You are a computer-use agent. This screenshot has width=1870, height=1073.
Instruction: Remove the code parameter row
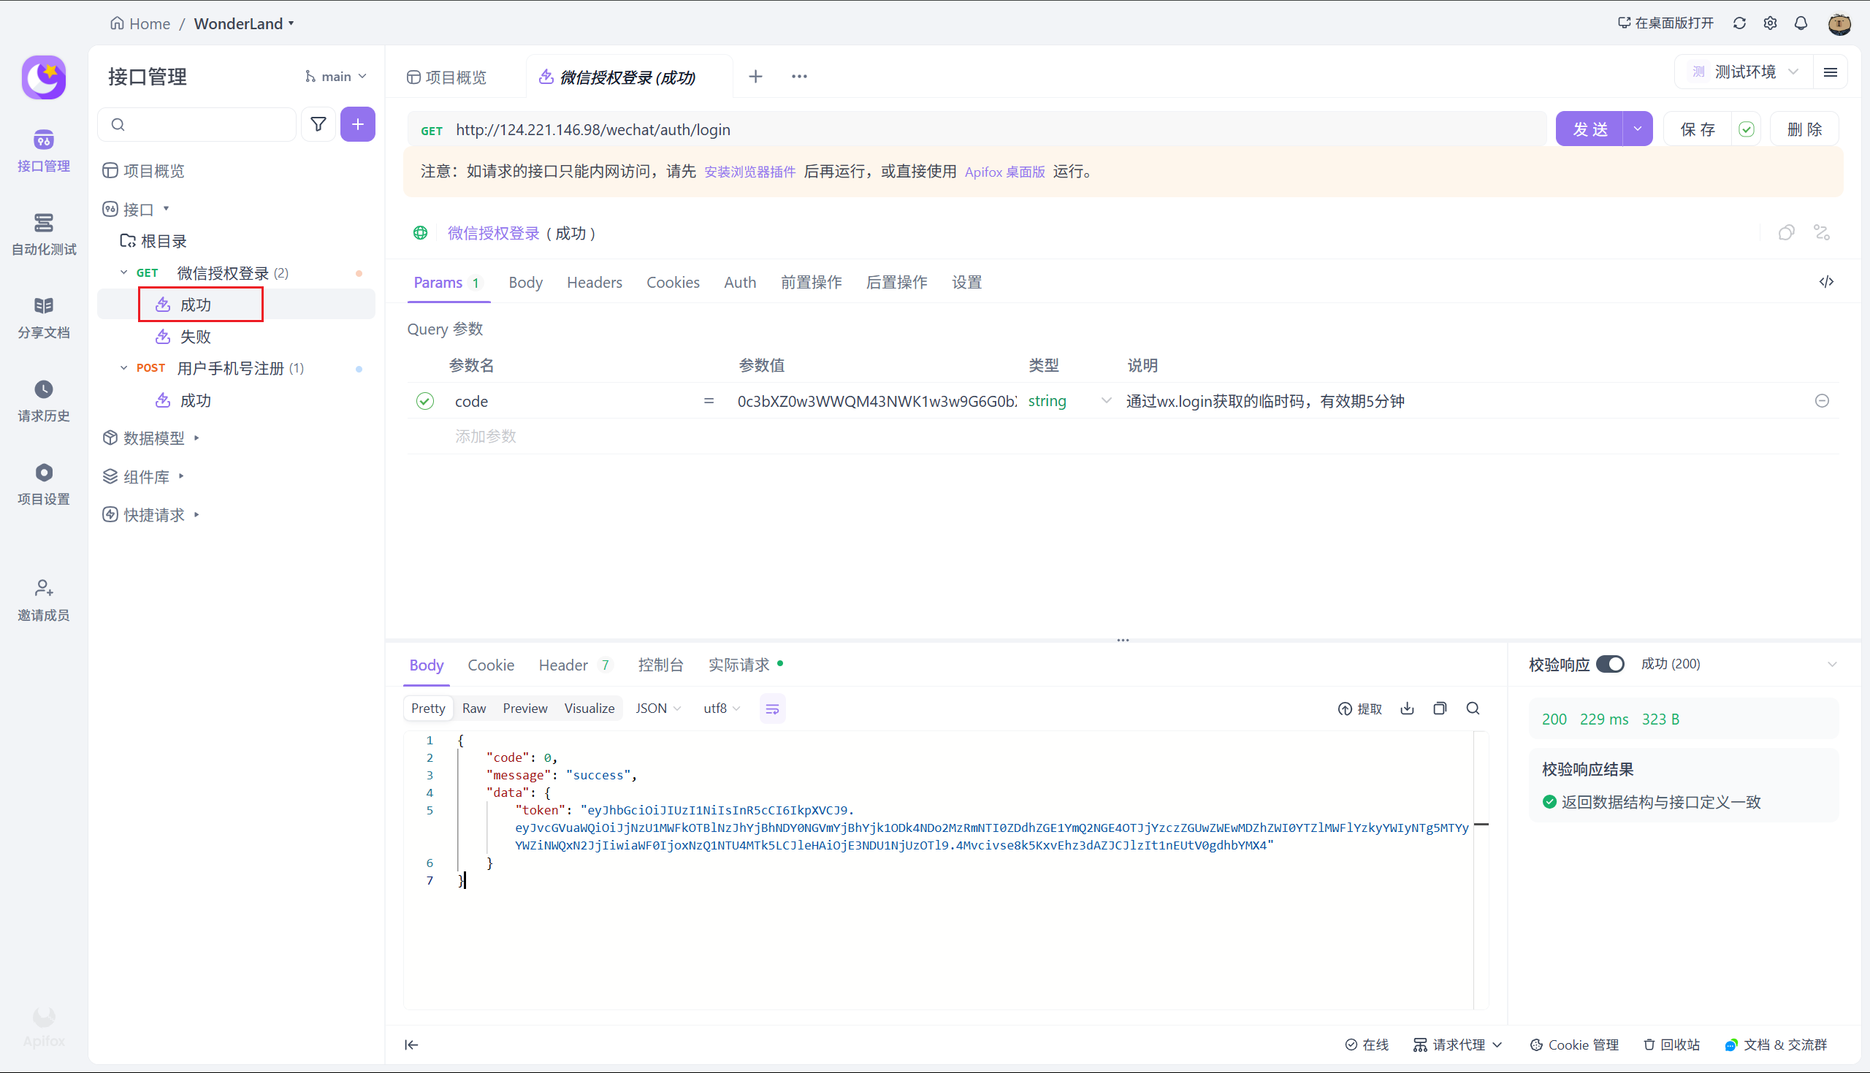[1821, 401]
